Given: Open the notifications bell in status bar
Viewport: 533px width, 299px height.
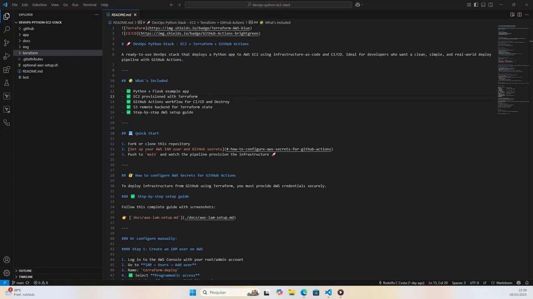Looking at the screenshot, I should pyautogui.click(x=527, y=283).
